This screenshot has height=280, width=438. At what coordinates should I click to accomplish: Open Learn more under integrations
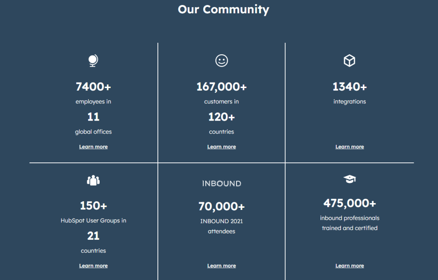[349, 146]
